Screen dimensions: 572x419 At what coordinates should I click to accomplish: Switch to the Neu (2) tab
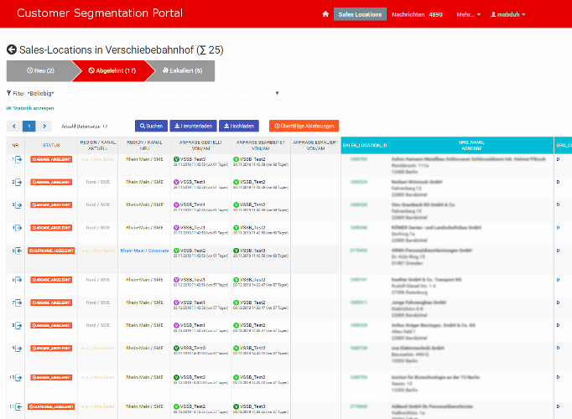click(39, 71)
